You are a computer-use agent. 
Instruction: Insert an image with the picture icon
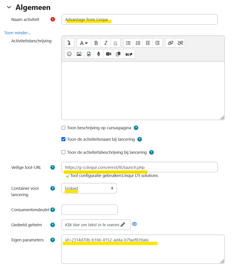79,54
